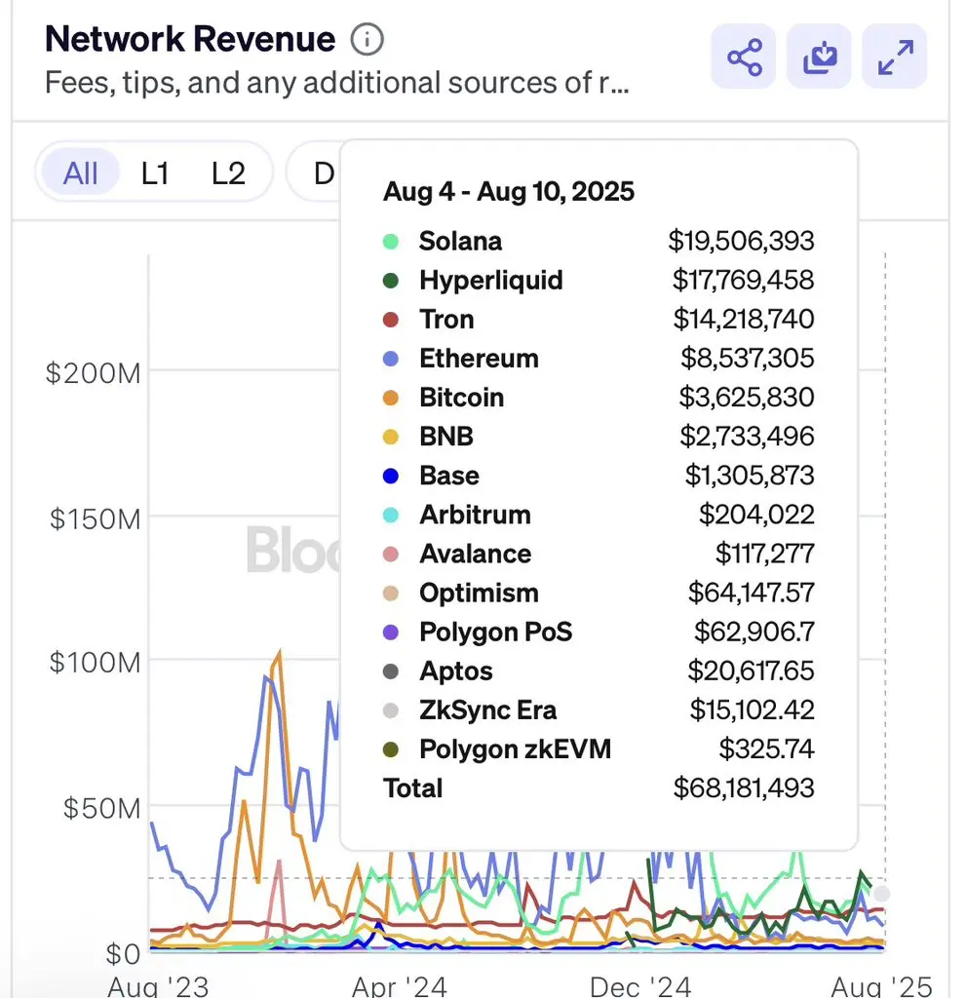
Task: Switch to the L1 filter
Action: click(155, 173)
